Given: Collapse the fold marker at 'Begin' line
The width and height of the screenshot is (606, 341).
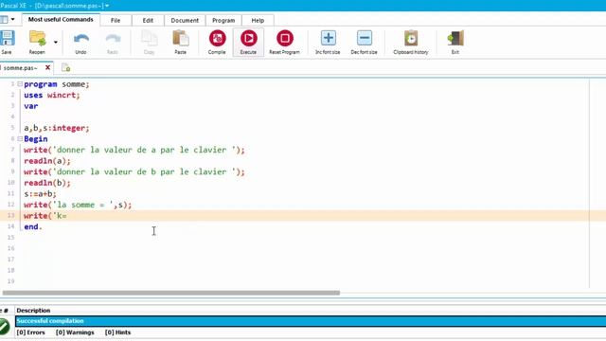Looking at the screenshot, I should click(x=20, y=139).
